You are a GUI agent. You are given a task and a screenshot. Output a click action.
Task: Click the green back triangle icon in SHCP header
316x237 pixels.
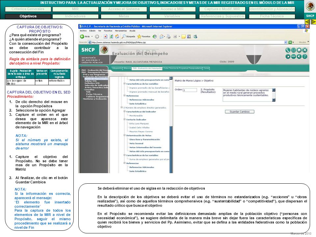tap(299, 57)
